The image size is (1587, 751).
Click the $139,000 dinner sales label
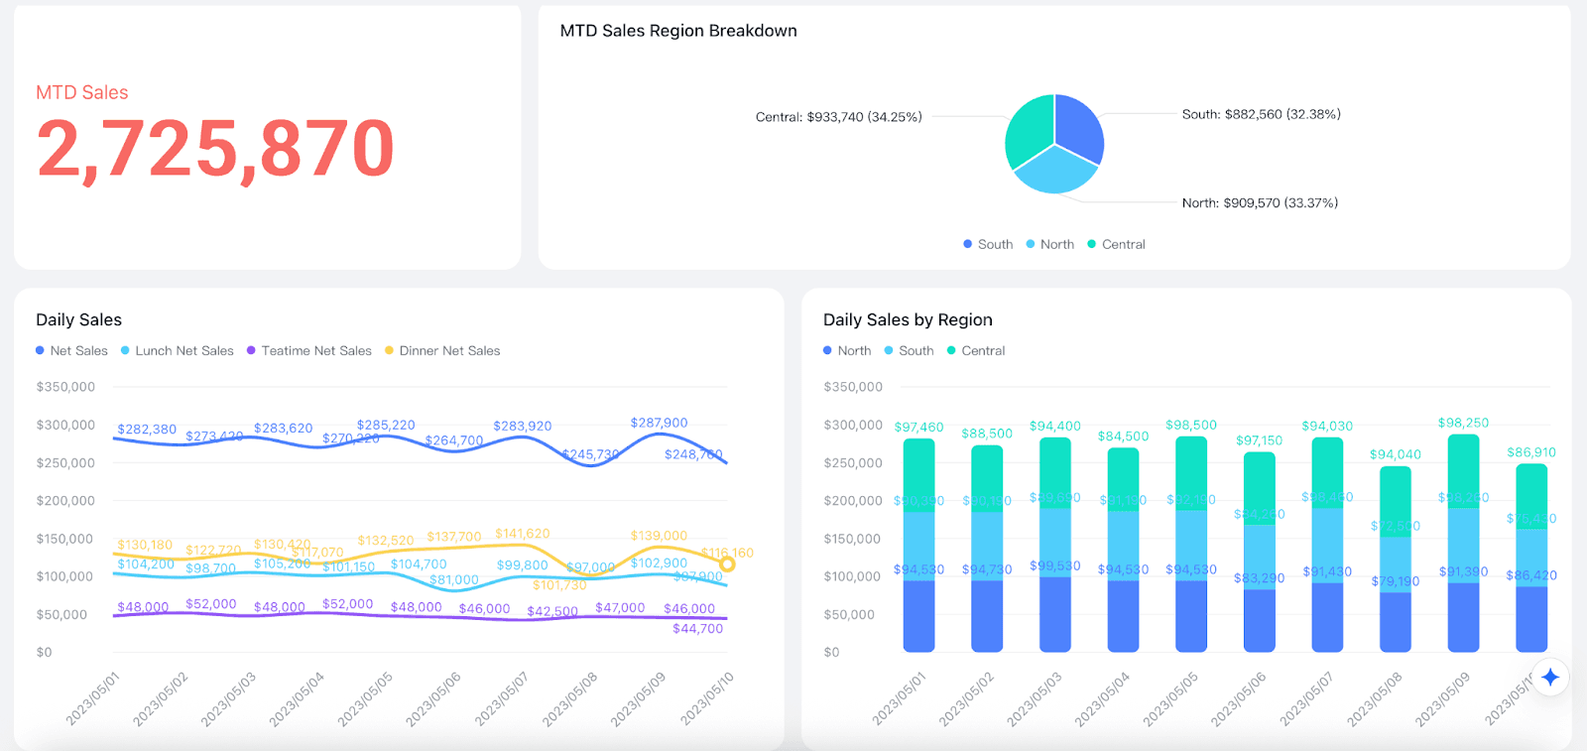pyautogui.click(x=659, y=536)
